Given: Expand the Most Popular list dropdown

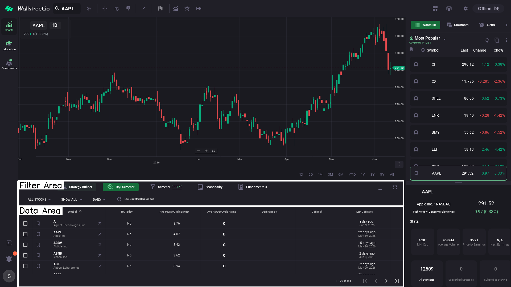Looking at the screenshot, I should click(444, 39).
